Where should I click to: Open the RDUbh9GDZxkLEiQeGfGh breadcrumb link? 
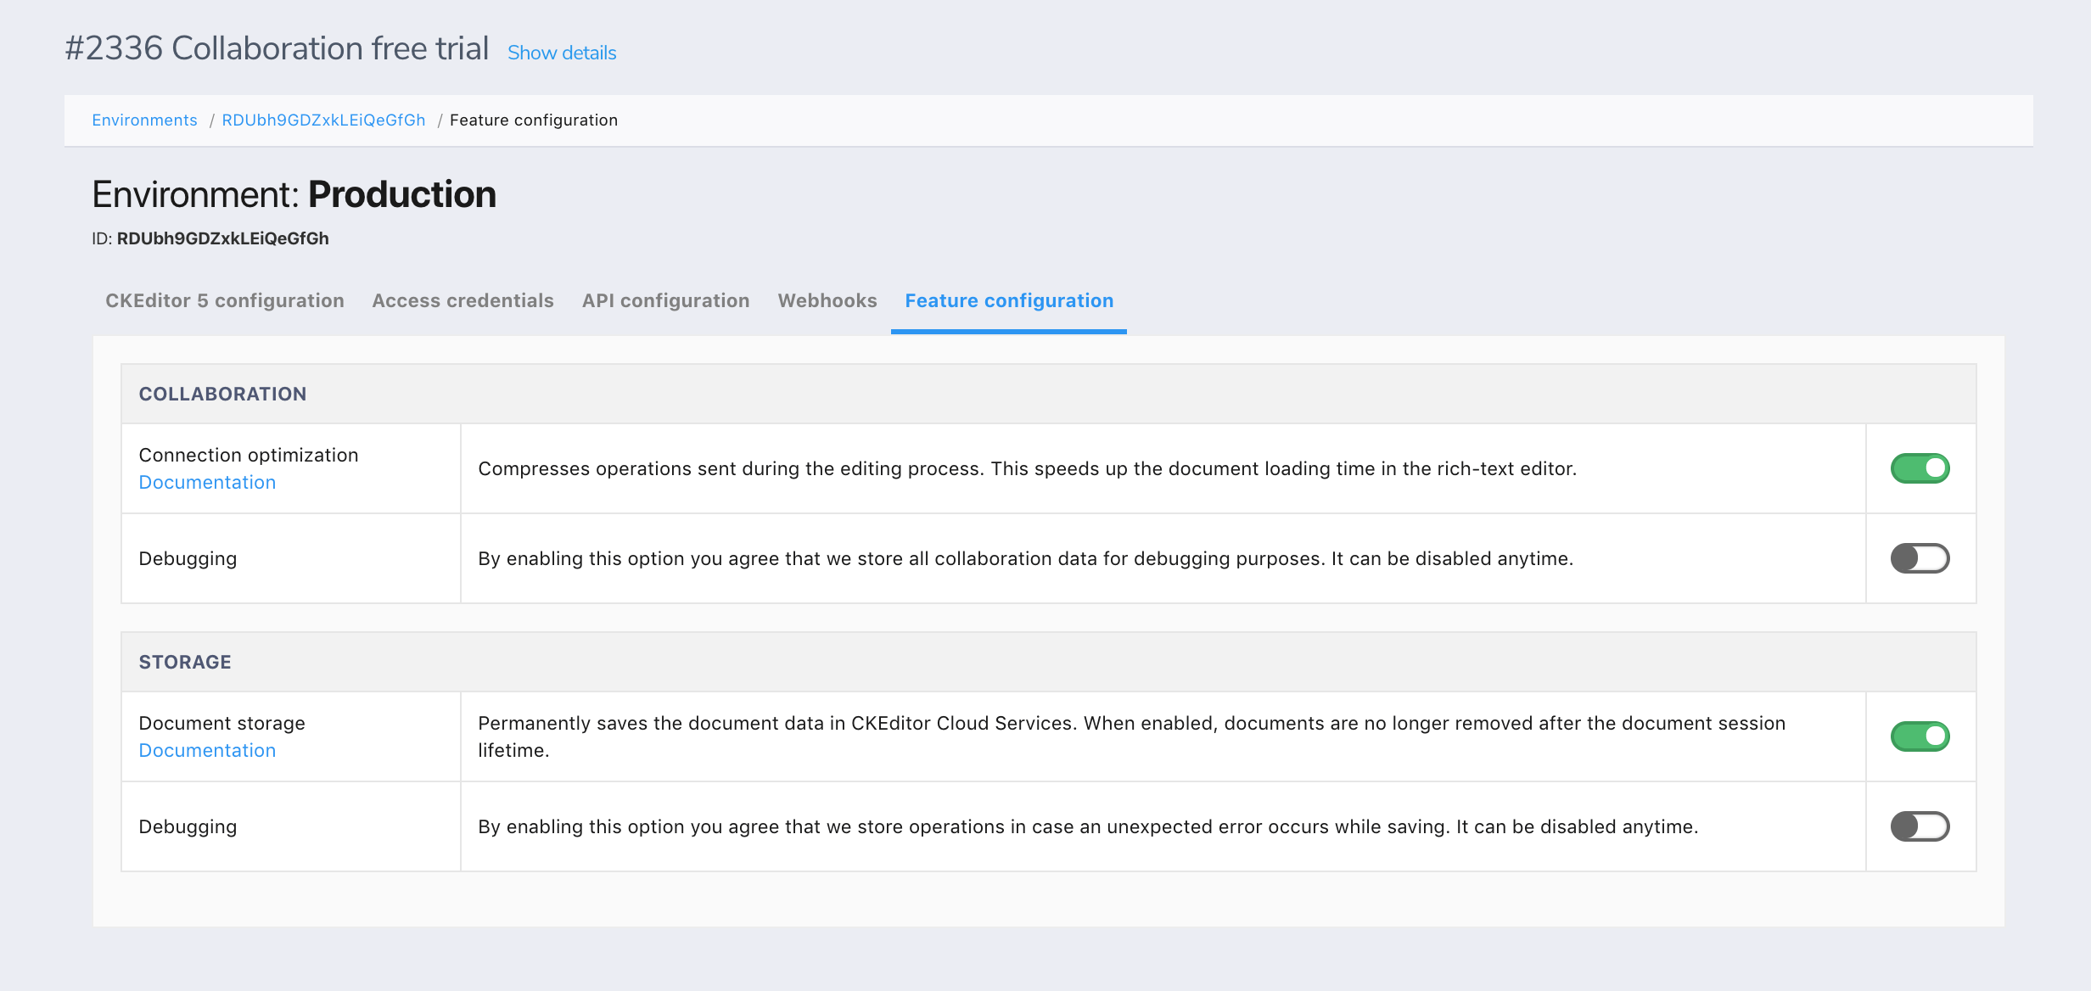323,120
